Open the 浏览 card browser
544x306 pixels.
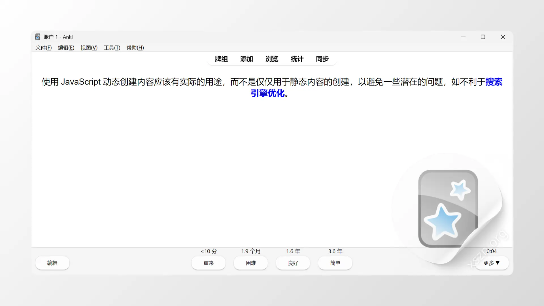[x=272, y=59]
